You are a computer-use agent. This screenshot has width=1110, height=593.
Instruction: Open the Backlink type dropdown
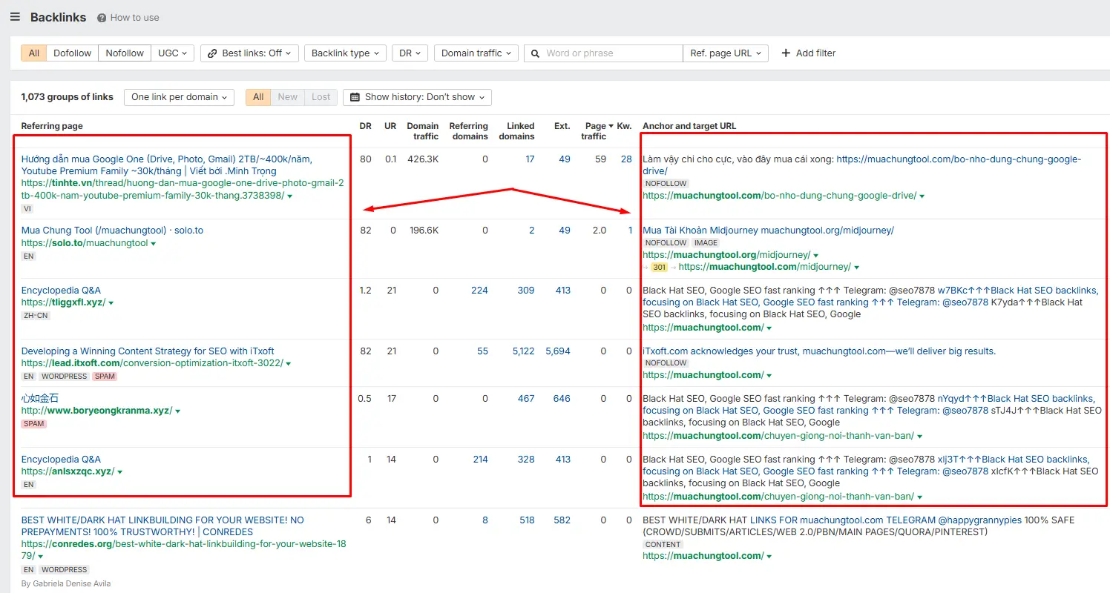coord(345,53)
